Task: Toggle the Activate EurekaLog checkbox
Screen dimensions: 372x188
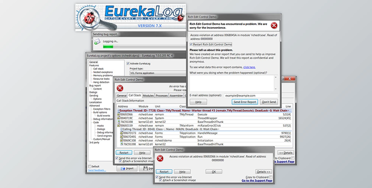Action: point(128,63)
